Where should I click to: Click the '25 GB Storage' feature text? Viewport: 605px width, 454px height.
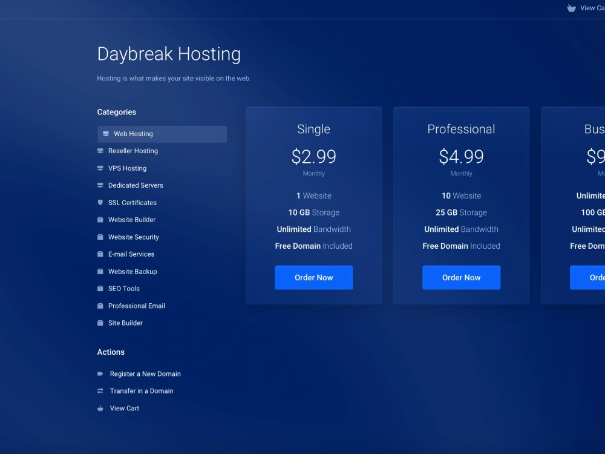coord(461,212)
